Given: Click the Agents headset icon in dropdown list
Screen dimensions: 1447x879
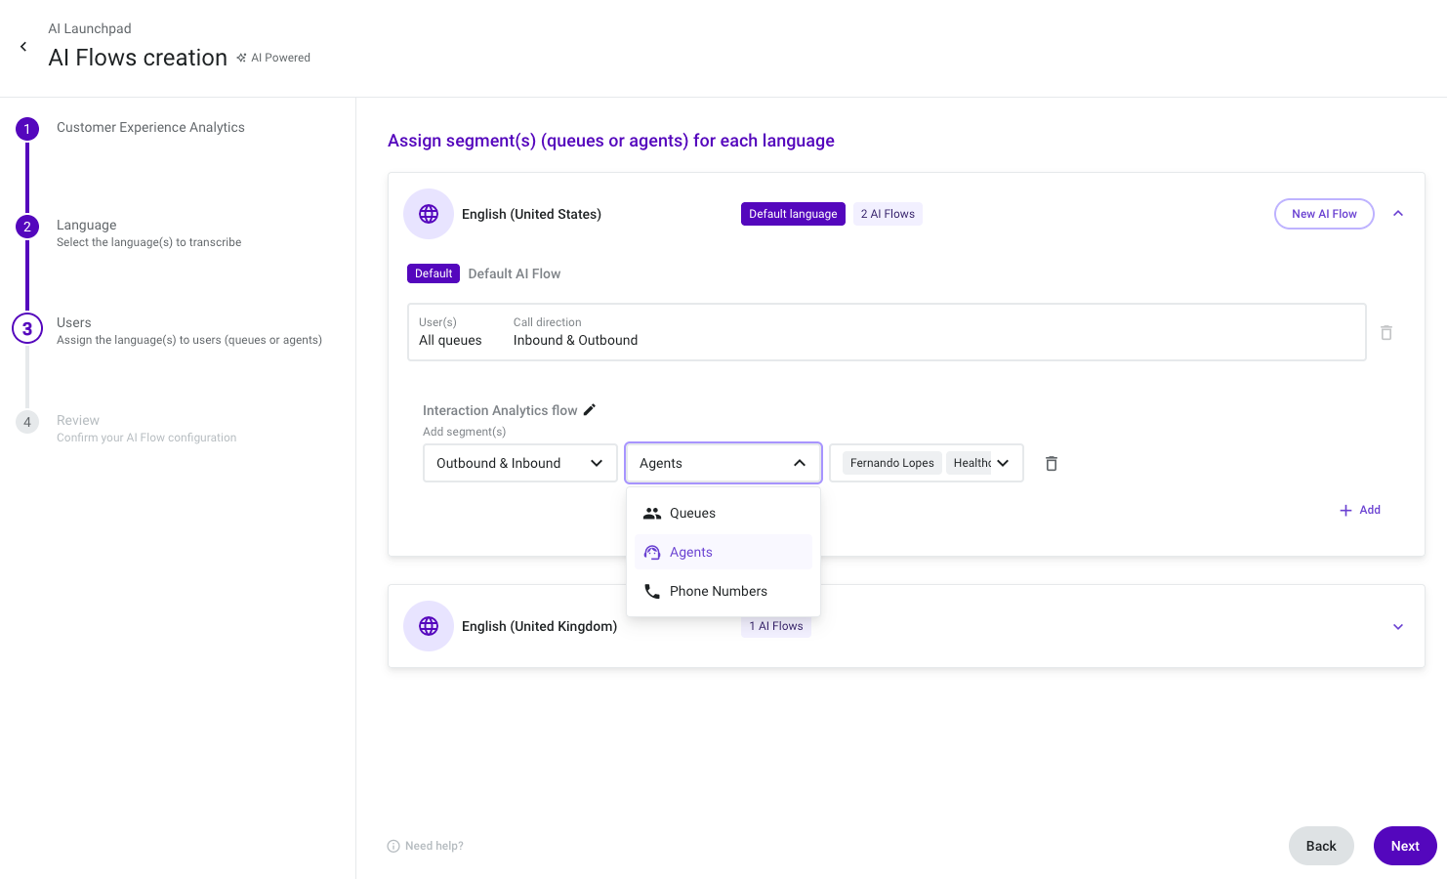Looking at the screenshot, I should coord(652,552).
